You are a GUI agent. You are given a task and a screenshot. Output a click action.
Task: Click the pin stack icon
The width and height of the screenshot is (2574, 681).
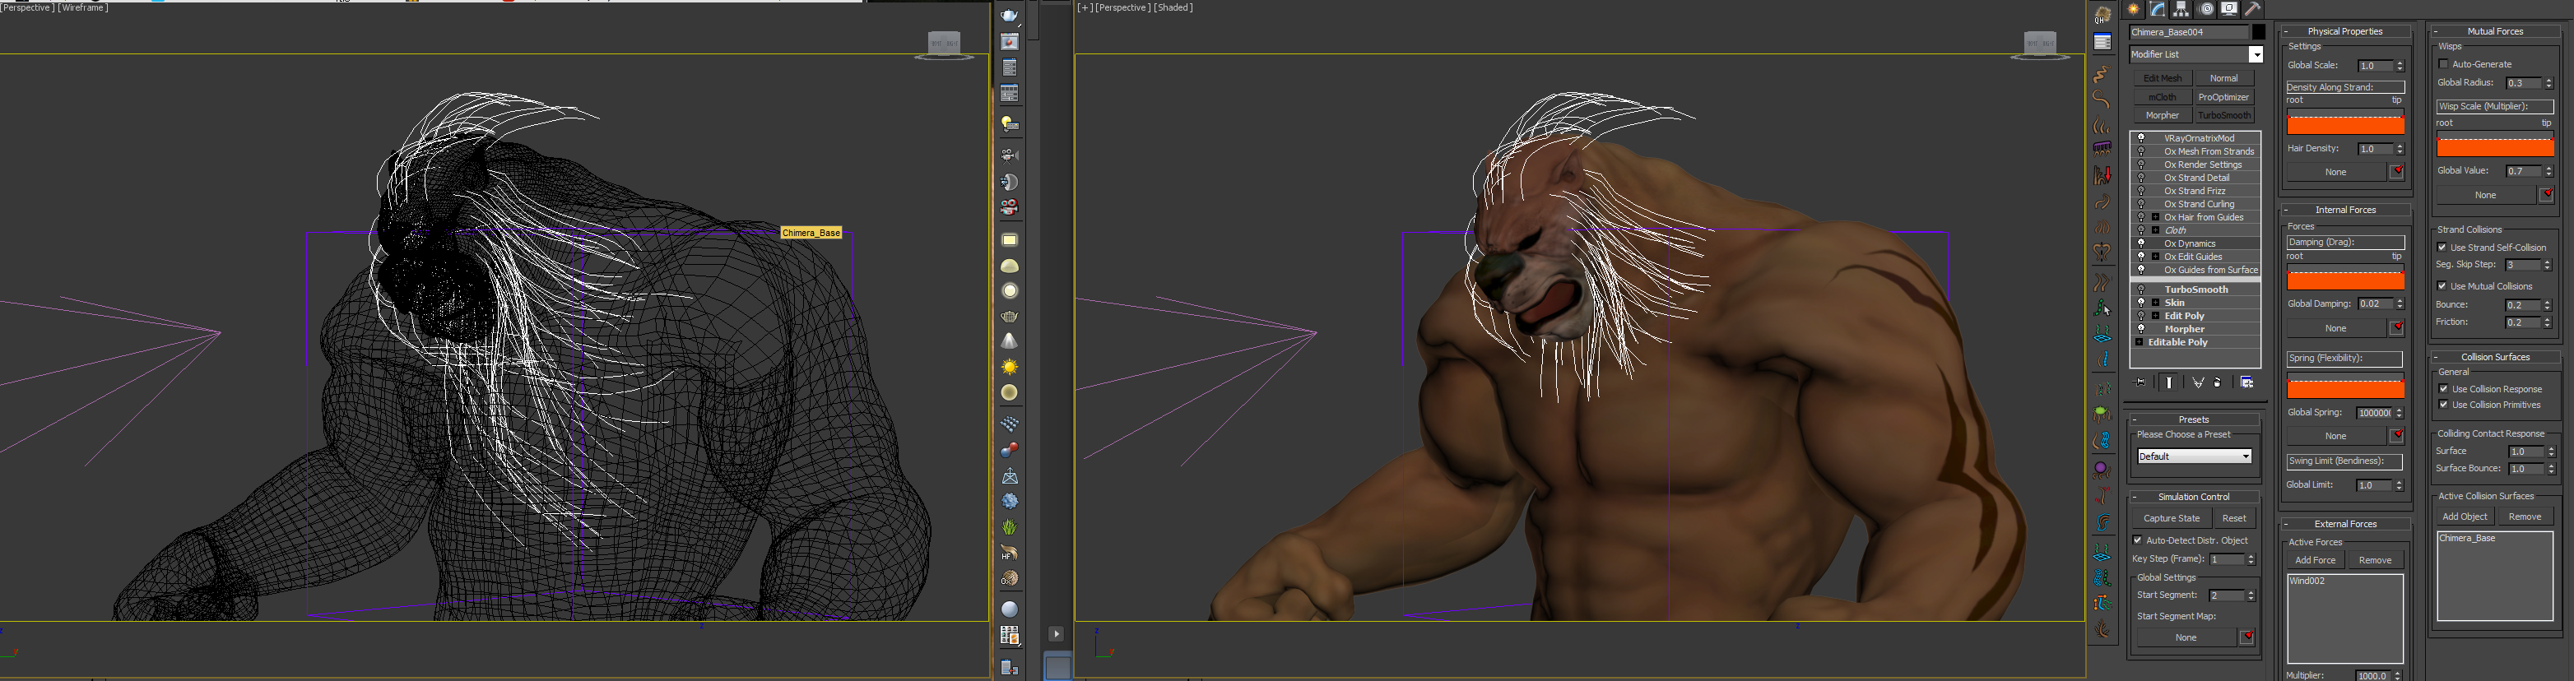(2140, 382)
